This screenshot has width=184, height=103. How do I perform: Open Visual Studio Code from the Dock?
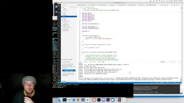tap(69, 100)
